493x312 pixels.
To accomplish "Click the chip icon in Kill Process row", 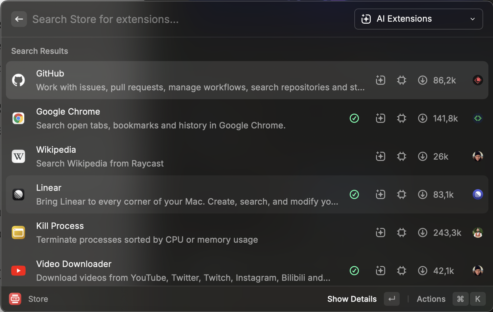I will click(402, 233).
